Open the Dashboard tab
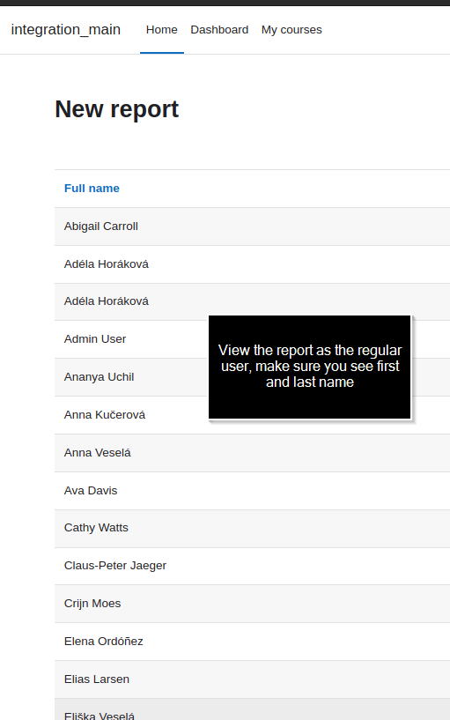The width and height of the screenshot is (450, 720). [x=219, y=30]
